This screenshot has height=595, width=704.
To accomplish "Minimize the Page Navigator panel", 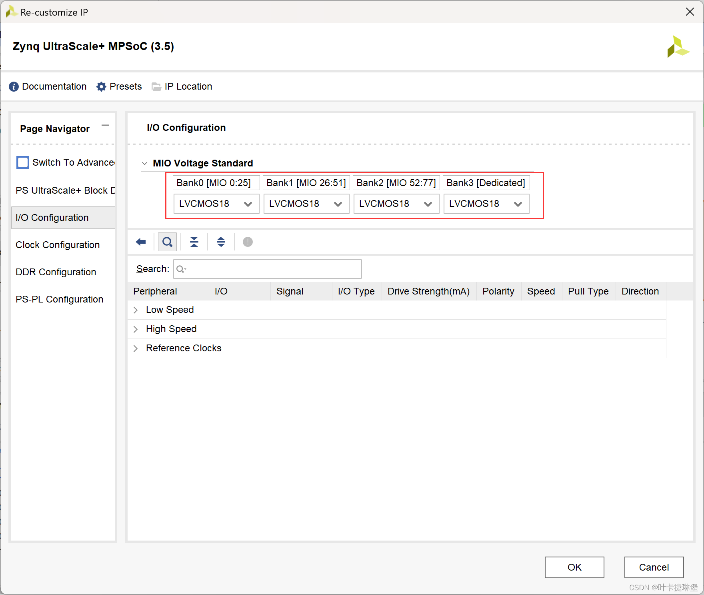I will (x=105, y=126).
